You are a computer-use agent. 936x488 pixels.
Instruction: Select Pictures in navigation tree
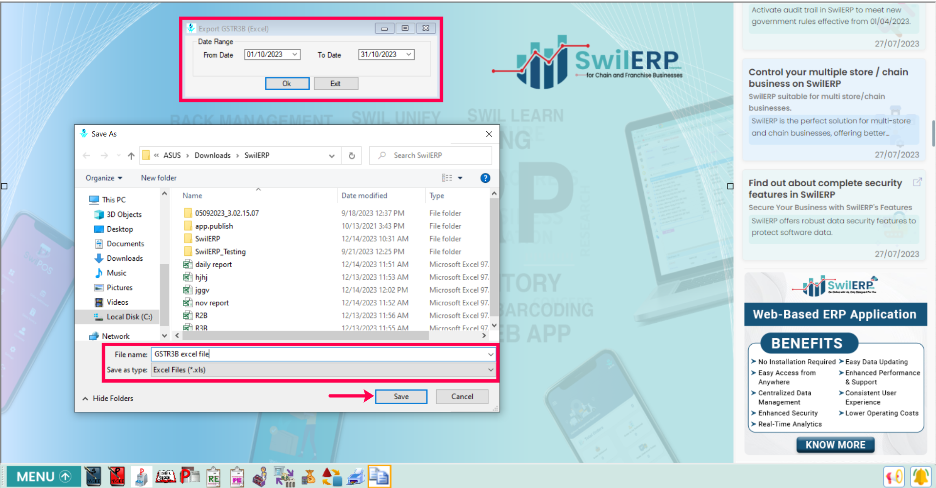(x=114, y=288)
